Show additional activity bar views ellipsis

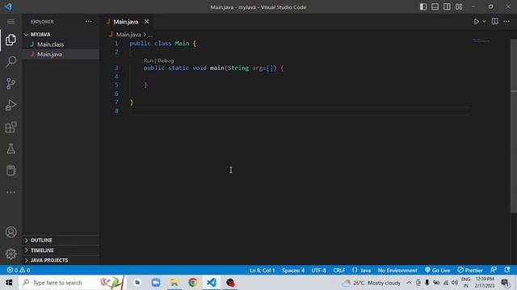(11, 193)
